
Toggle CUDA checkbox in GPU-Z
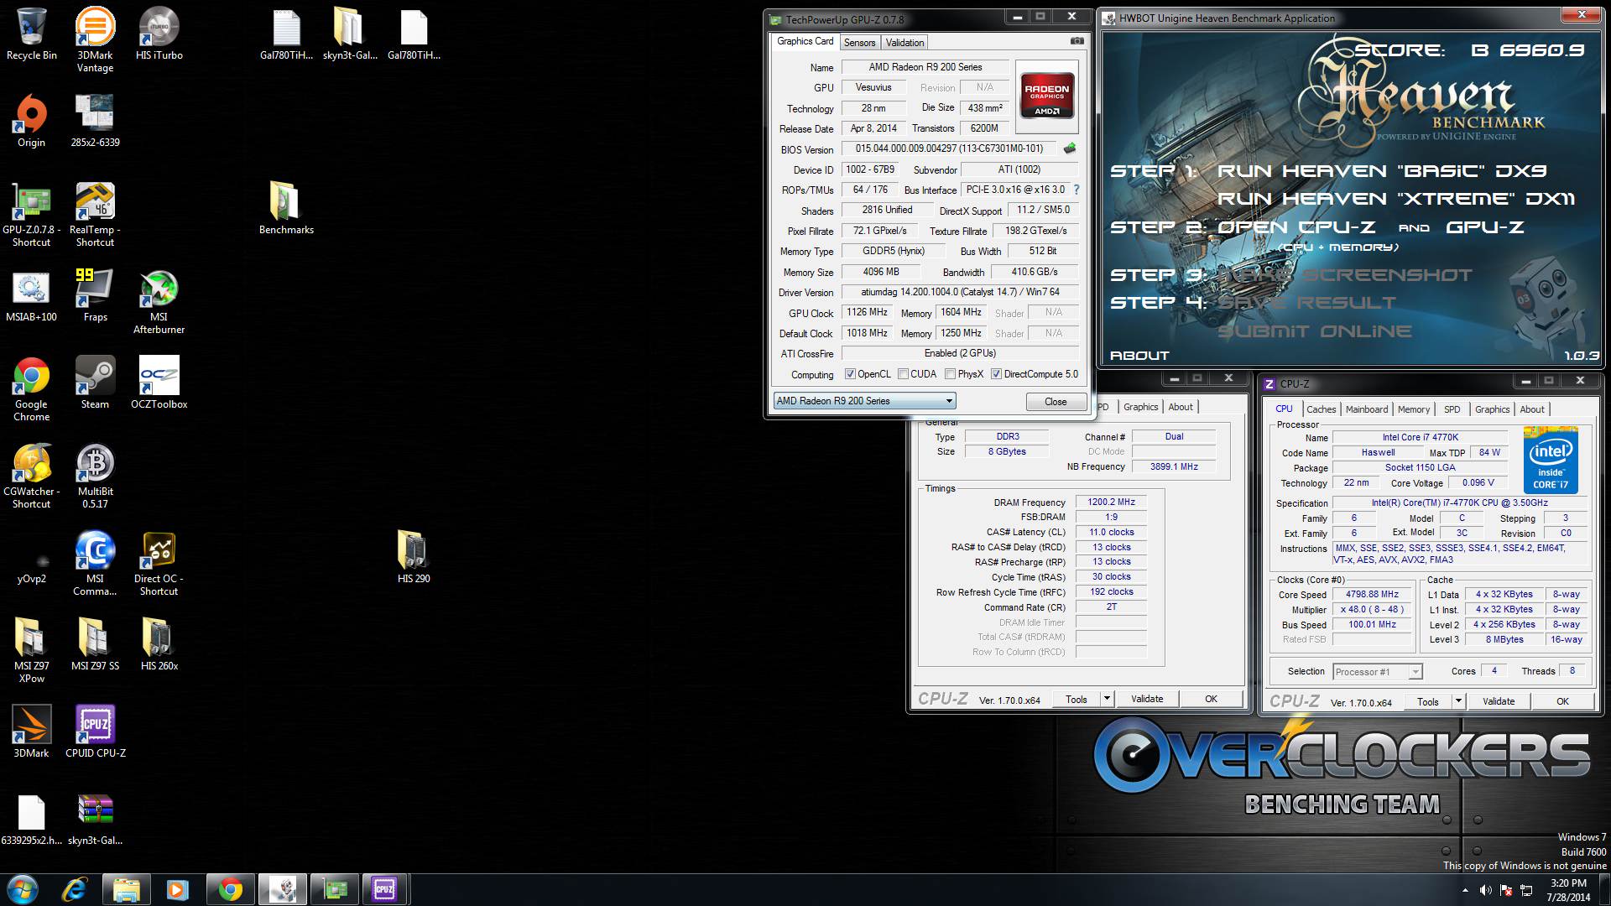click(x=903, y=374)
